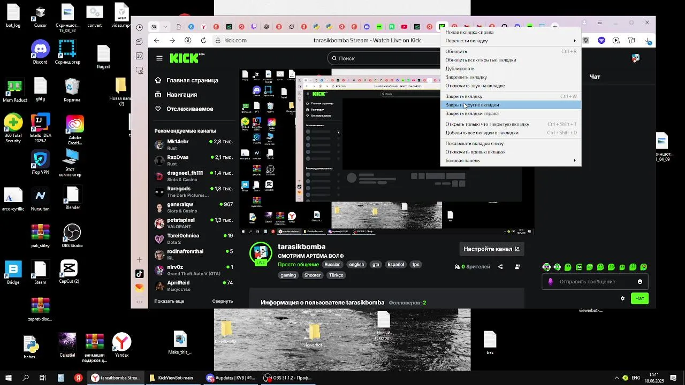Open recommended channel AprilReid
Viewport: 685px width, 385px height.
pos(194,286)
